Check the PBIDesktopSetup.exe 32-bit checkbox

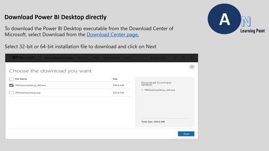click(11, 93)
